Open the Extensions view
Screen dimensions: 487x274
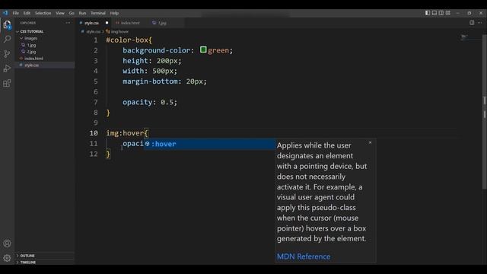pyautogui.click(x=7, y=83)
